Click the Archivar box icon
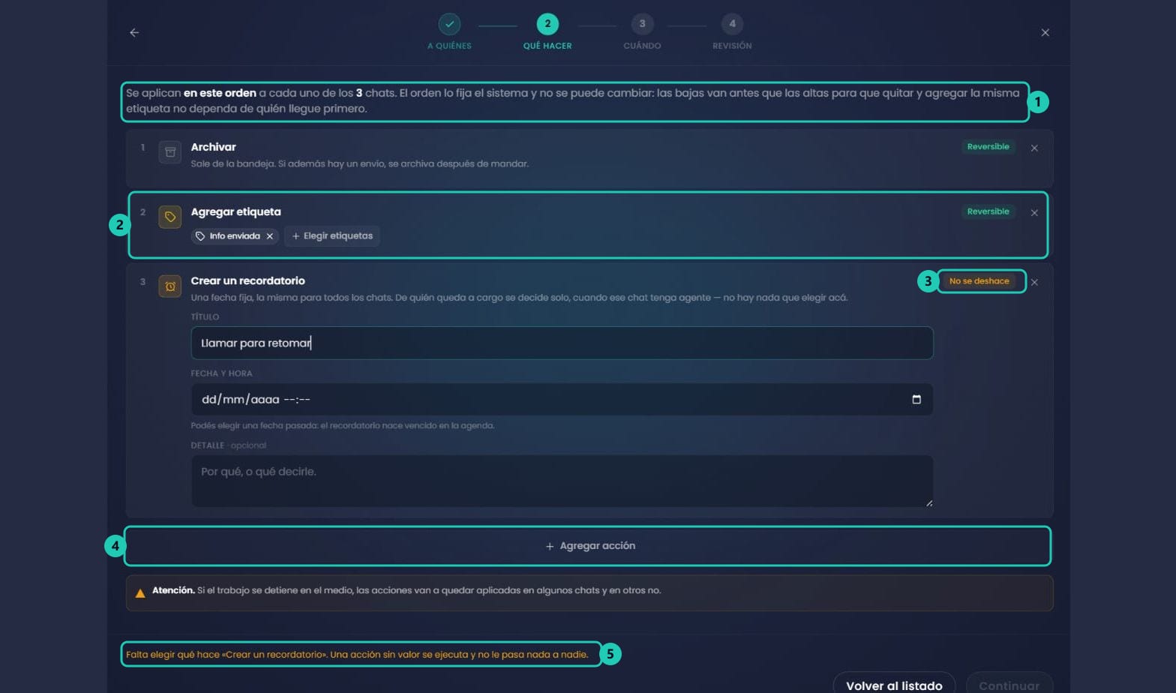This screenshot has height=693, width=1176. point(170,152)
